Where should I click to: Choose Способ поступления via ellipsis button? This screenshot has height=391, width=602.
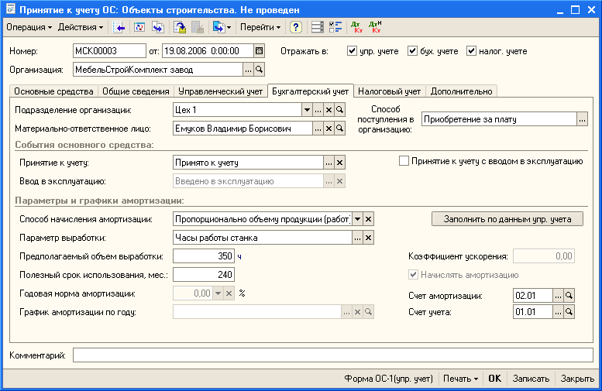582,119
